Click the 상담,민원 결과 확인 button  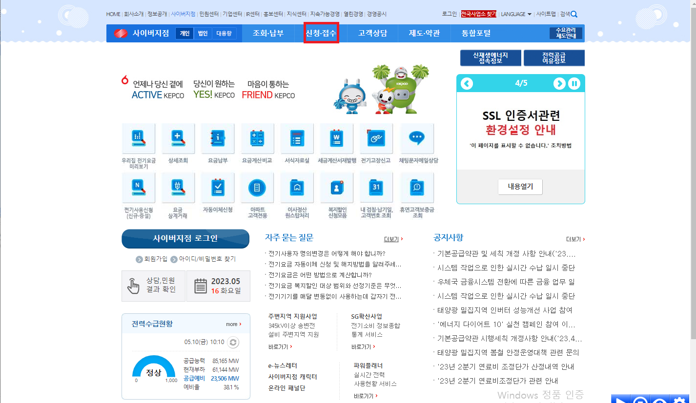click(153, 286)
